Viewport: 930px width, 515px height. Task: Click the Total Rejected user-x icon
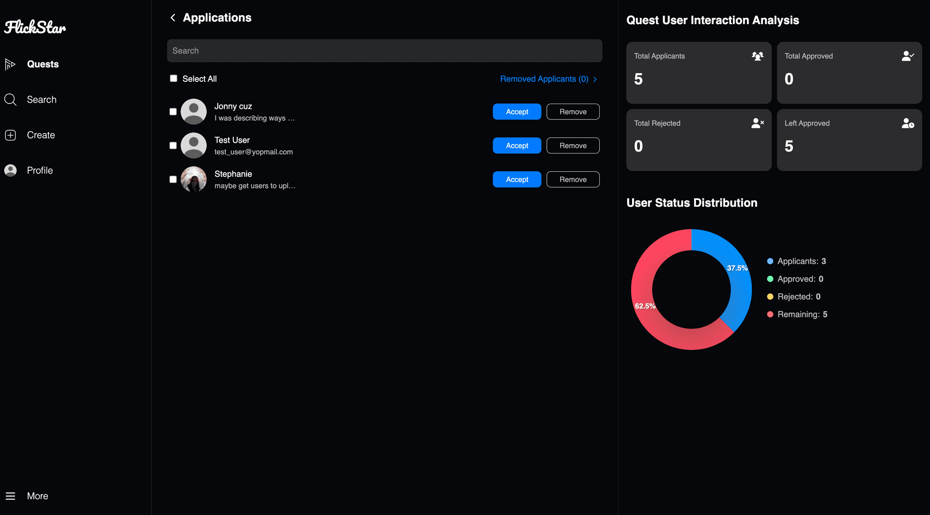(758, 123)
